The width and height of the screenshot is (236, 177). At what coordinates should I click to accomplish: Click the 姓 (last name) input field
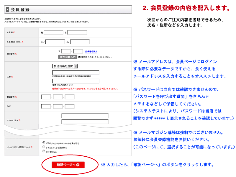pos(53,32)
